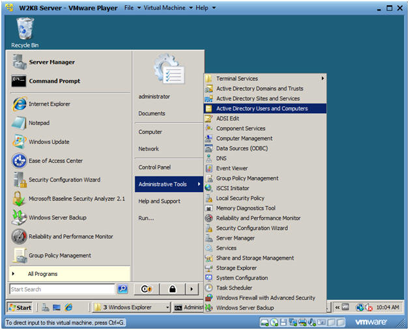Screen dimensions: 409x330
Task: Open Active Directory Users and Computers
Action: (265, 109)
